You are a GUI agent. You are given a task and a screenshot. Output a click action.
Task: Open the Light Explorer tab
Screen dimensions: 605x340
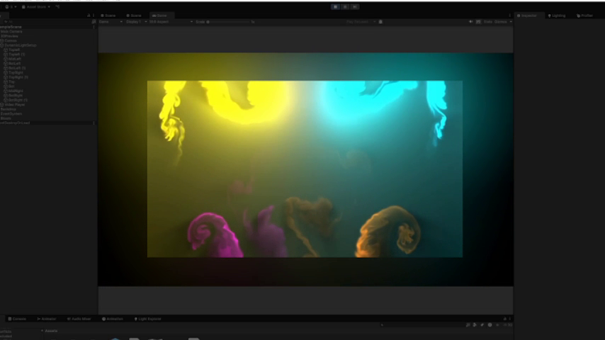pyautogui.click(x=148, y=319)
